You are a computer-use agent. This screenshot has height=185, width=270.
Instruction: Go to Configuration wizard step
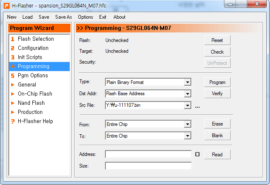[x=39, y=48]
